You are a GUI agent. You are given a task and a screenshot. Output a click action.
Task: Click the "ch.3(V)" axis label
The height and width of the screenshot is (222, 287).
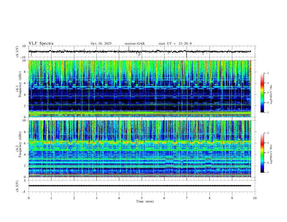17,186
